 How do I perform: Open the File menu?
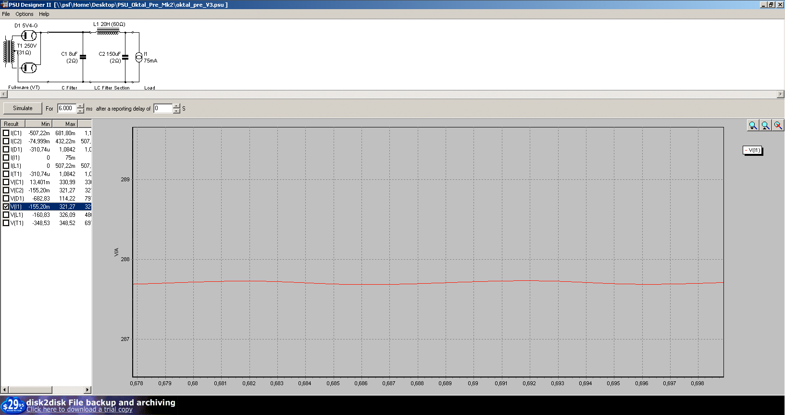coord(6,14)
